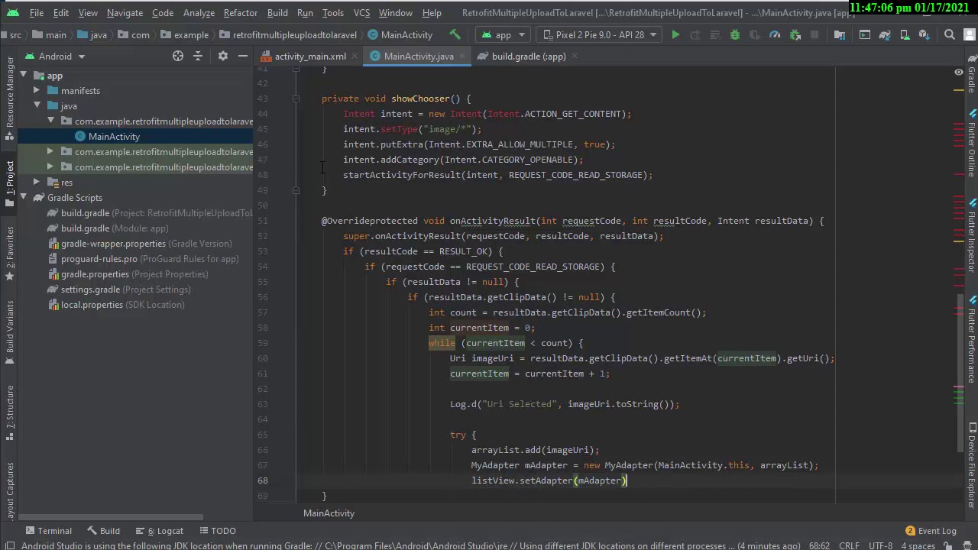Screen dimensions: 978x550
Task: Start debugging with the green bug icon
Action: tap(735, 34)
